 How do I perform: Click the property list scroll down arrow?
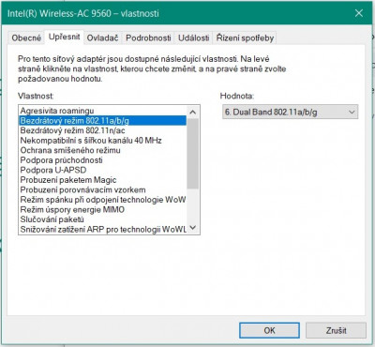click(193, 228)
